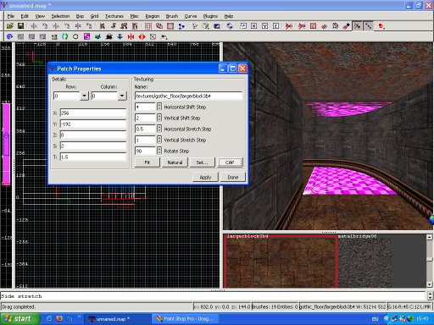Image resolution: width=434 pixels, height=325 pixels.
Task: Open the File menu
Action: pos(11,16)
